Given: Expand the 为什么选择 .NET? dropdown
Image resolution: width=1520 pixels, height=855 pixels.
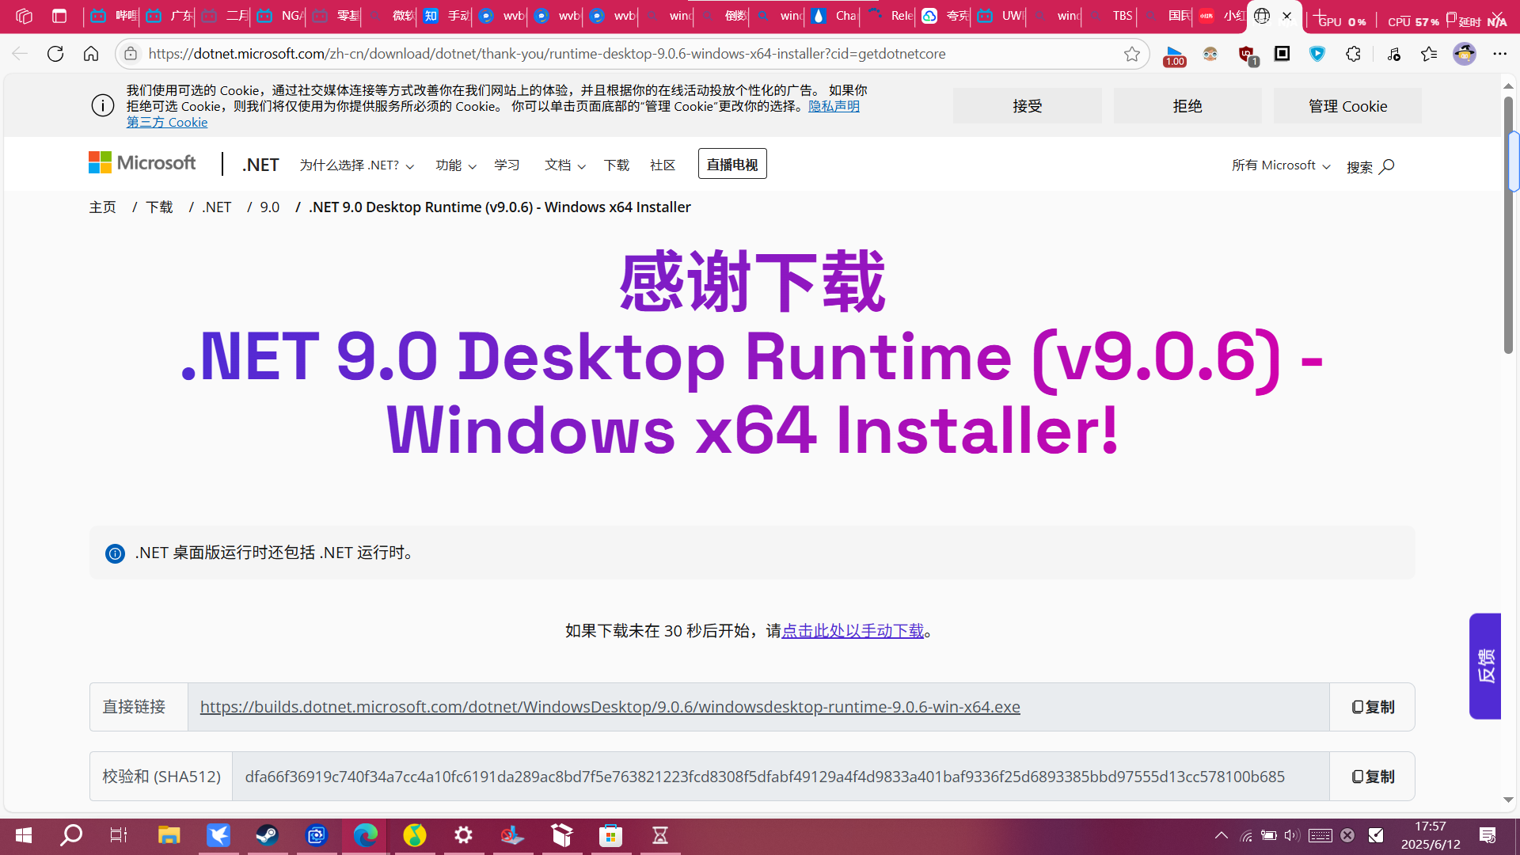Looking at the screenshot, I should pyautogui.click(x=356, y=165).
